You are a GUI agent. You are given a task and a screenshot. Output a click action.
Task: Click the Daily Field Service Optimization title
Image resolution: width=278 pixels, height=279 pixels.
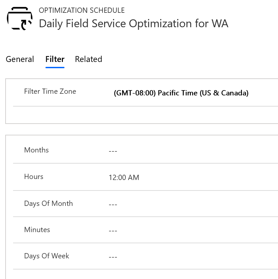tap(134, 24)
